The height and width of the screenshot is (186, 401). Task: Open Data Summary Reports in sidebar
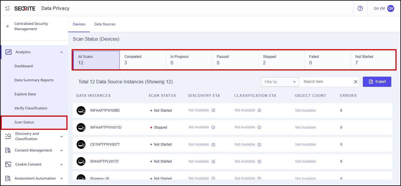(x=34, y=80)
